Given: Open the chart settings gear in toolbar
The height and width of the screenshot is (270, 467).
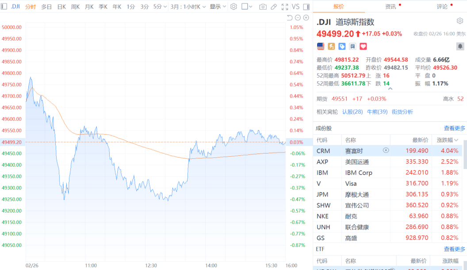Looking at the screenshot, I should pos(233,7).
